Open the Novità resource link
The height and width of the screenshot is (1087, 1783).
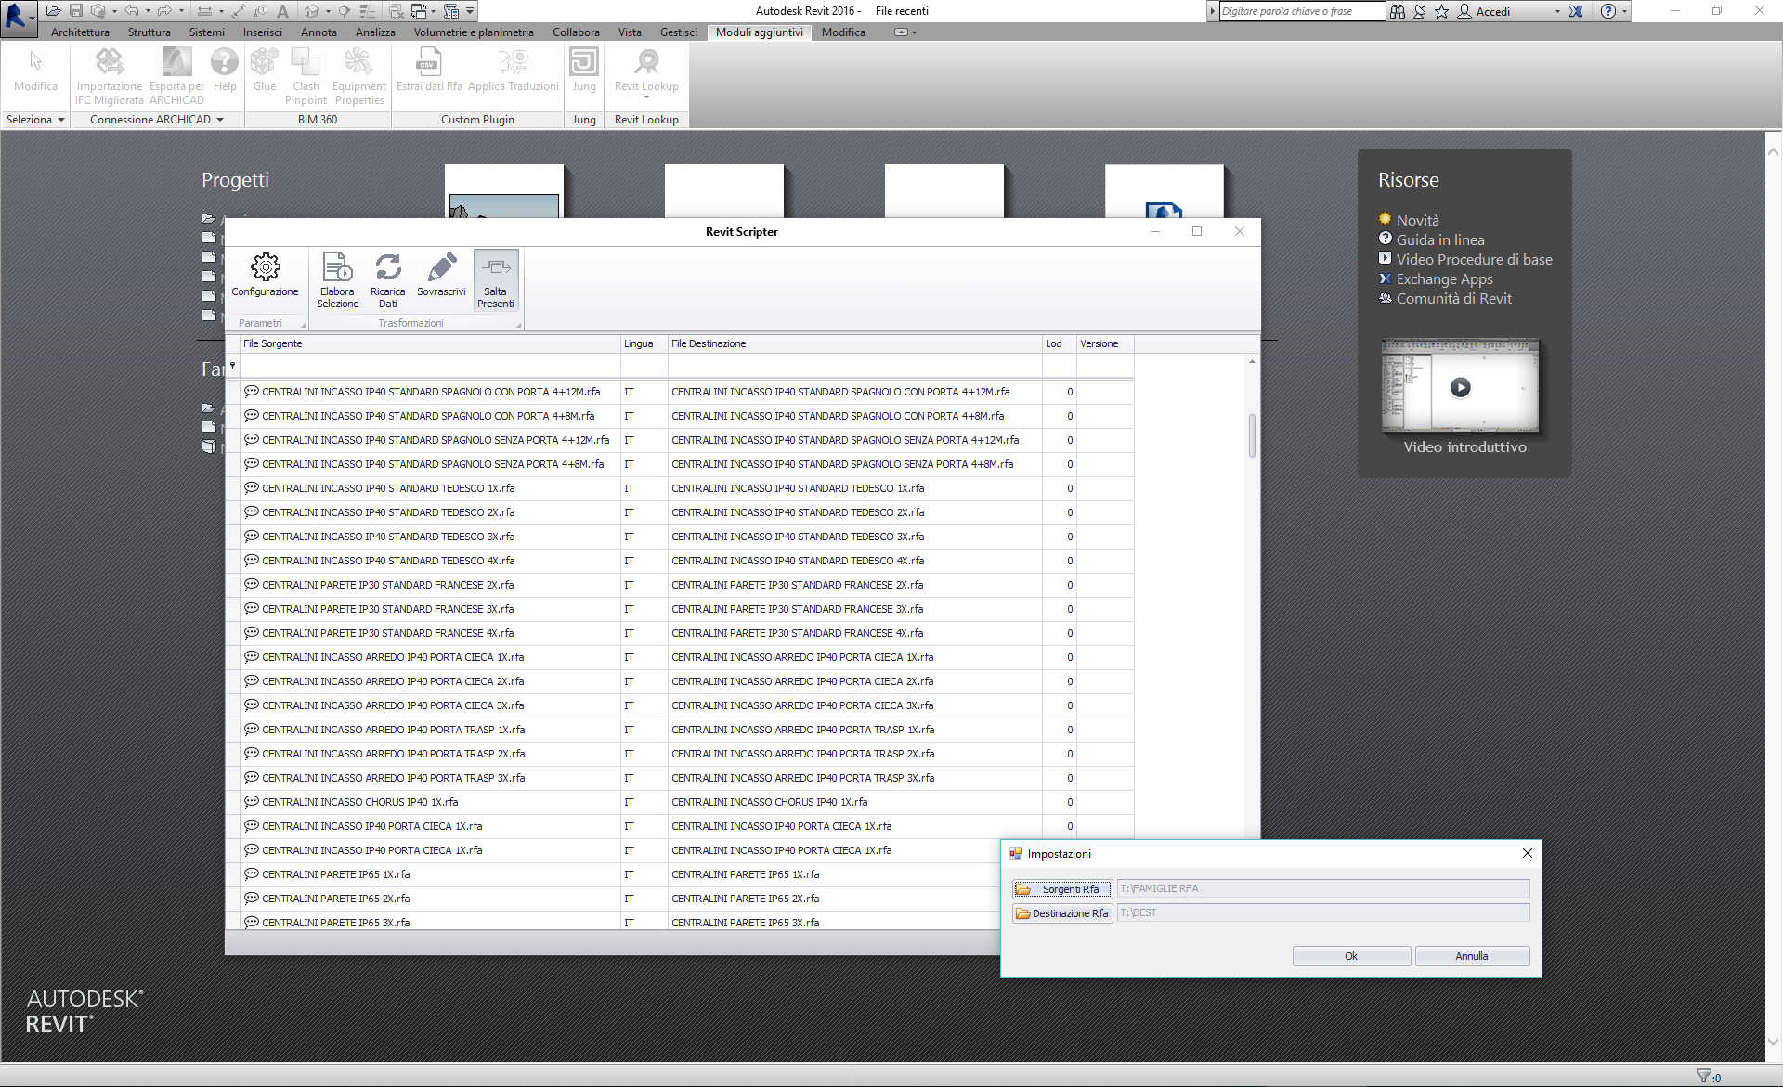click(1417, 220)
